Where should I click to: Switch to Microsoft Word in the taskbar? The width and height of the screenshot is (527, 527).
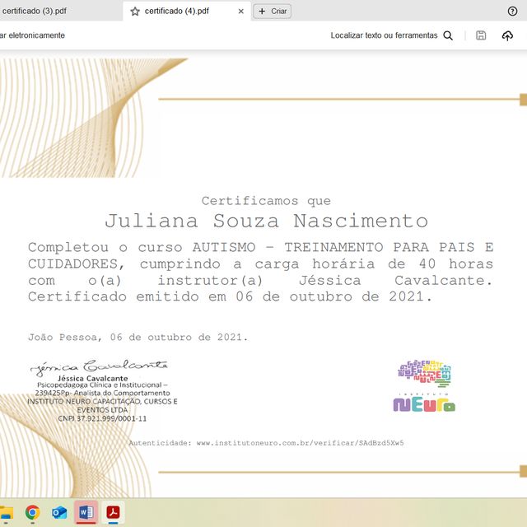tap(86, 512)
